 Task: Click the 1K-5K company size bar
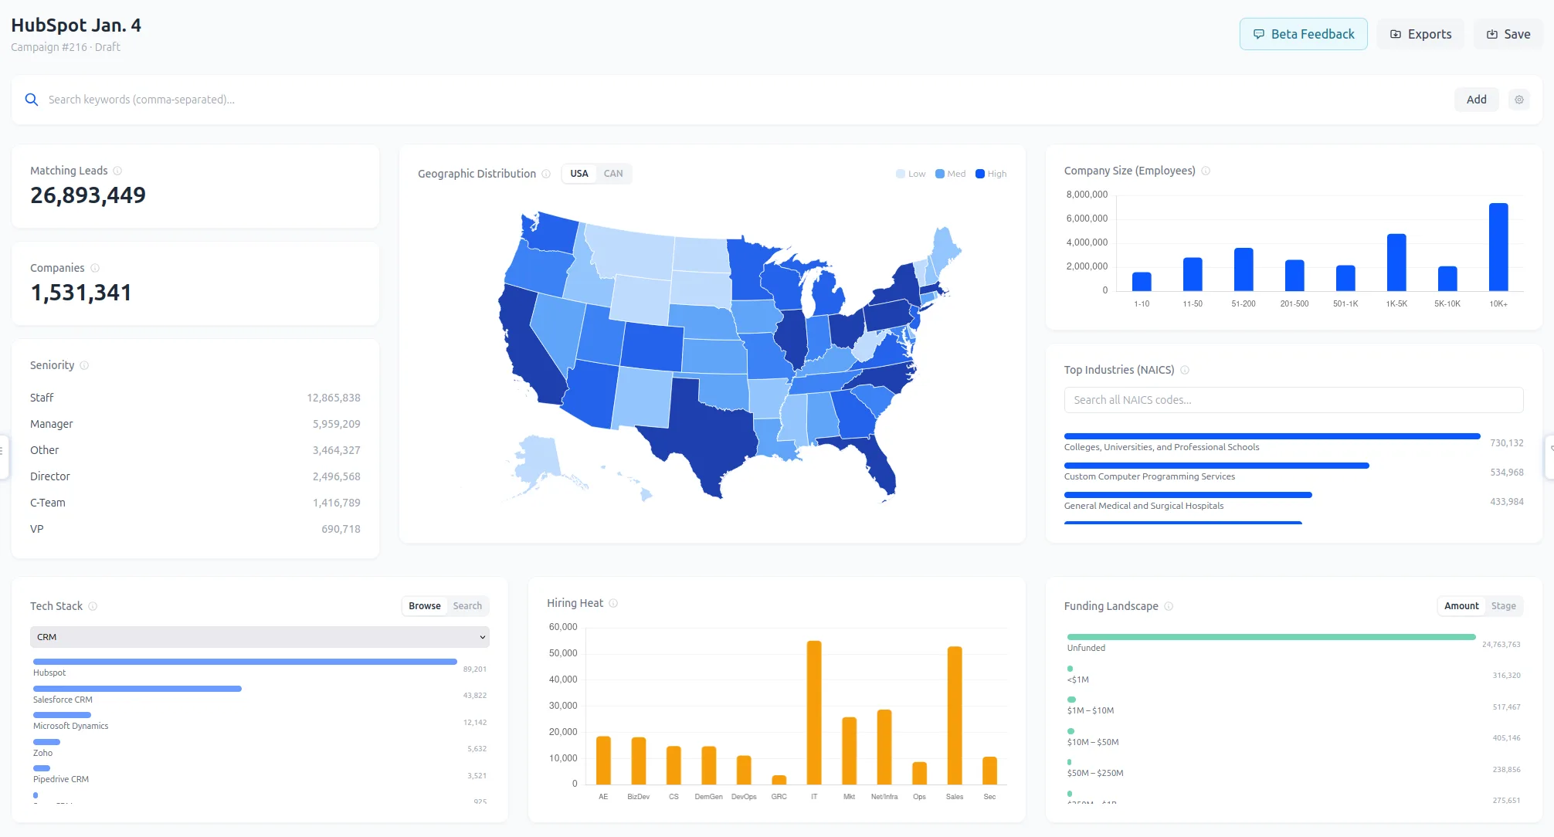coord(1396,263)
